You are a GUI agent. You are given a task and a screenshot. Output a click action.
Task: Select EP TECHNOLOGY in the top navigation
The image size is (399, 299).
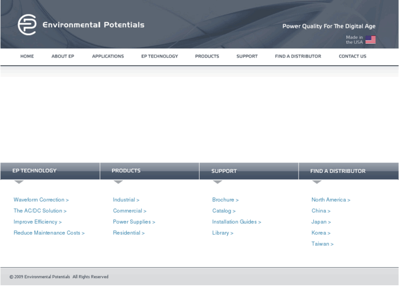coord(160,57)
